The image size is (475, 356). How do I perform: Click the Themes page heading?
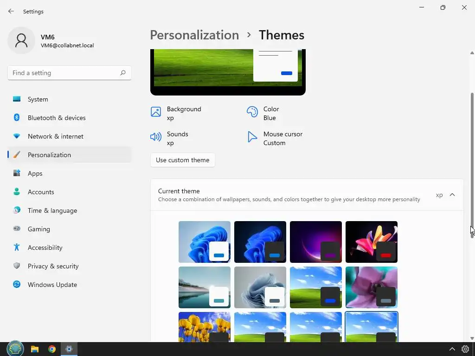282,35
